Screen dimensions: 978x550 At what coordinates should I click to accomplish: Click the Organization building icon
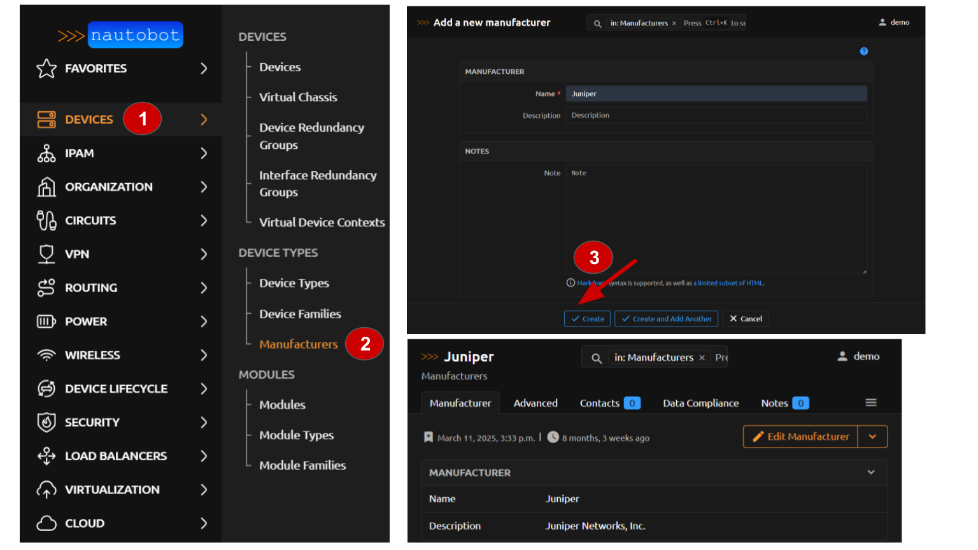click(46, 187)
